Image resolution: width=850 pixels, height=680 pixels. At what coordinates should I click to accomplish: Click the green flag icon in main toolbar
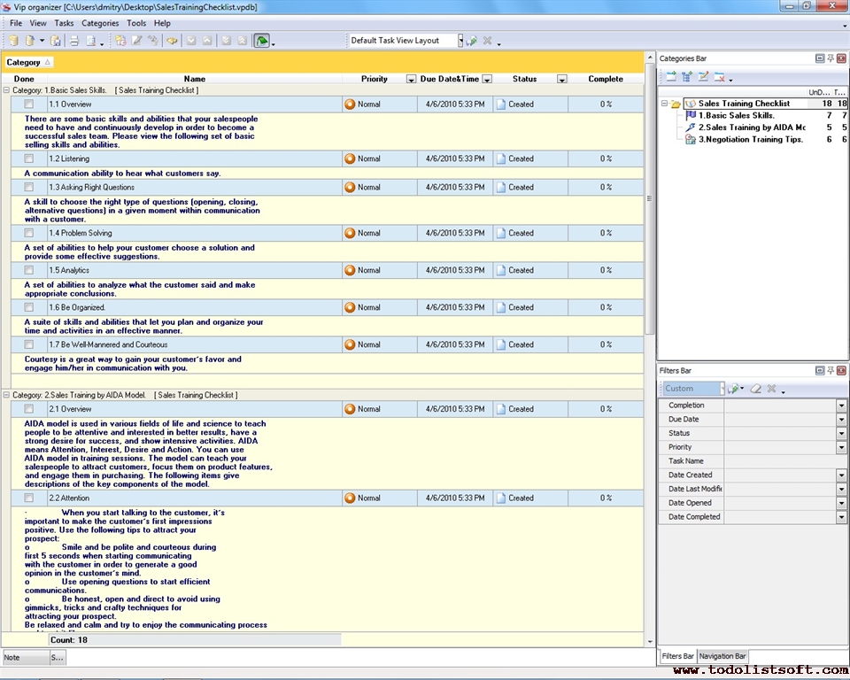coord(261,41)
